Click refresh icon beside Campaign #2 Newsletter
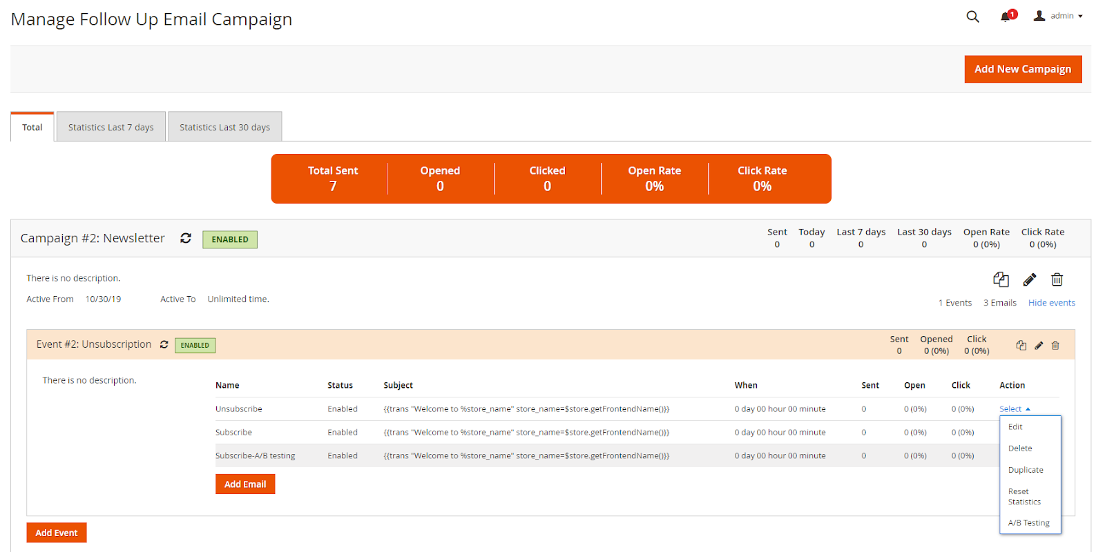 click(x=186, y=238)
